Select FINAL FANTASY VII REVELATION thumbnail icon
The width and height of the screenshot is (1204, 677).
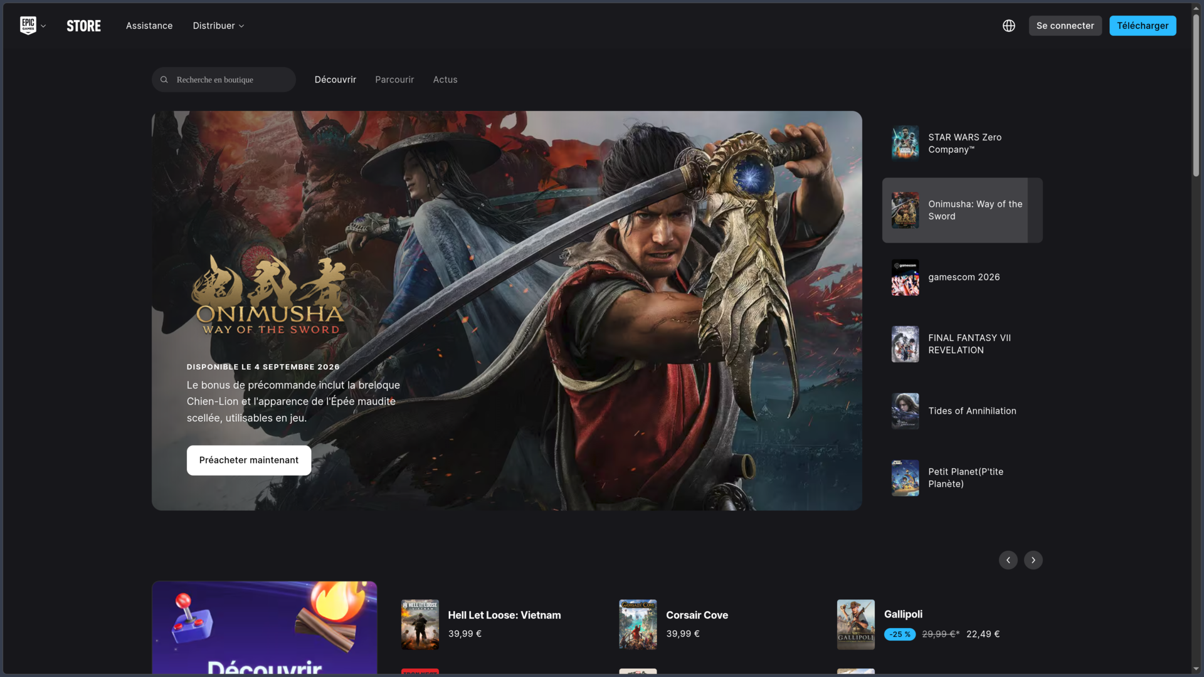click(906, 344)
